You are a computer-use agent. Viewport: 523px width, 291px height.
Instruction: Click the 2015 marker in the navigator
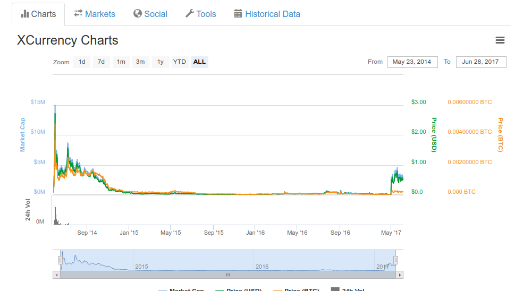141,267
